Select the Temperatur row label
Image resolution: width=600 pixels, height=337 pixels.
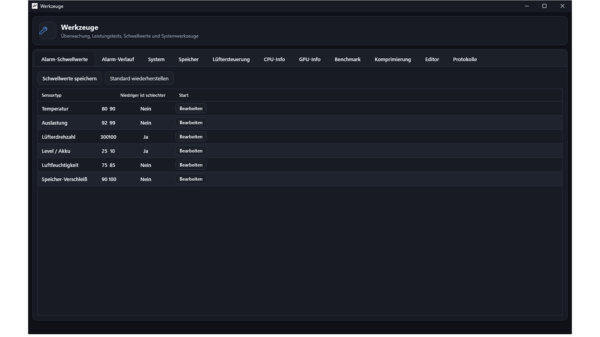tap(55, 109)
